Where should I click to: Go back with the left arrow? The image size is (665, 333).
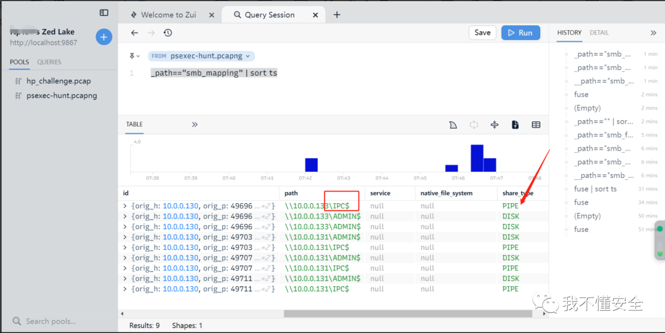pyautogui.click(x=134, y=33)
